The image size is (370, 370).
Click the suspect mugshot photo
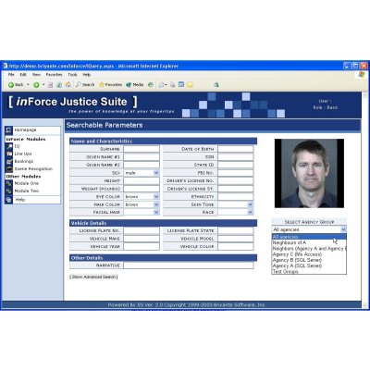[309, 173]
